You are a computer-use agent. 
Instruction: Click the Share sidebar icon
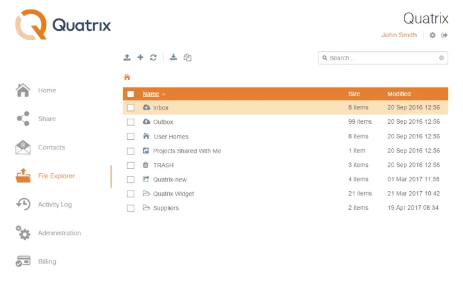(x=23, y=119)
